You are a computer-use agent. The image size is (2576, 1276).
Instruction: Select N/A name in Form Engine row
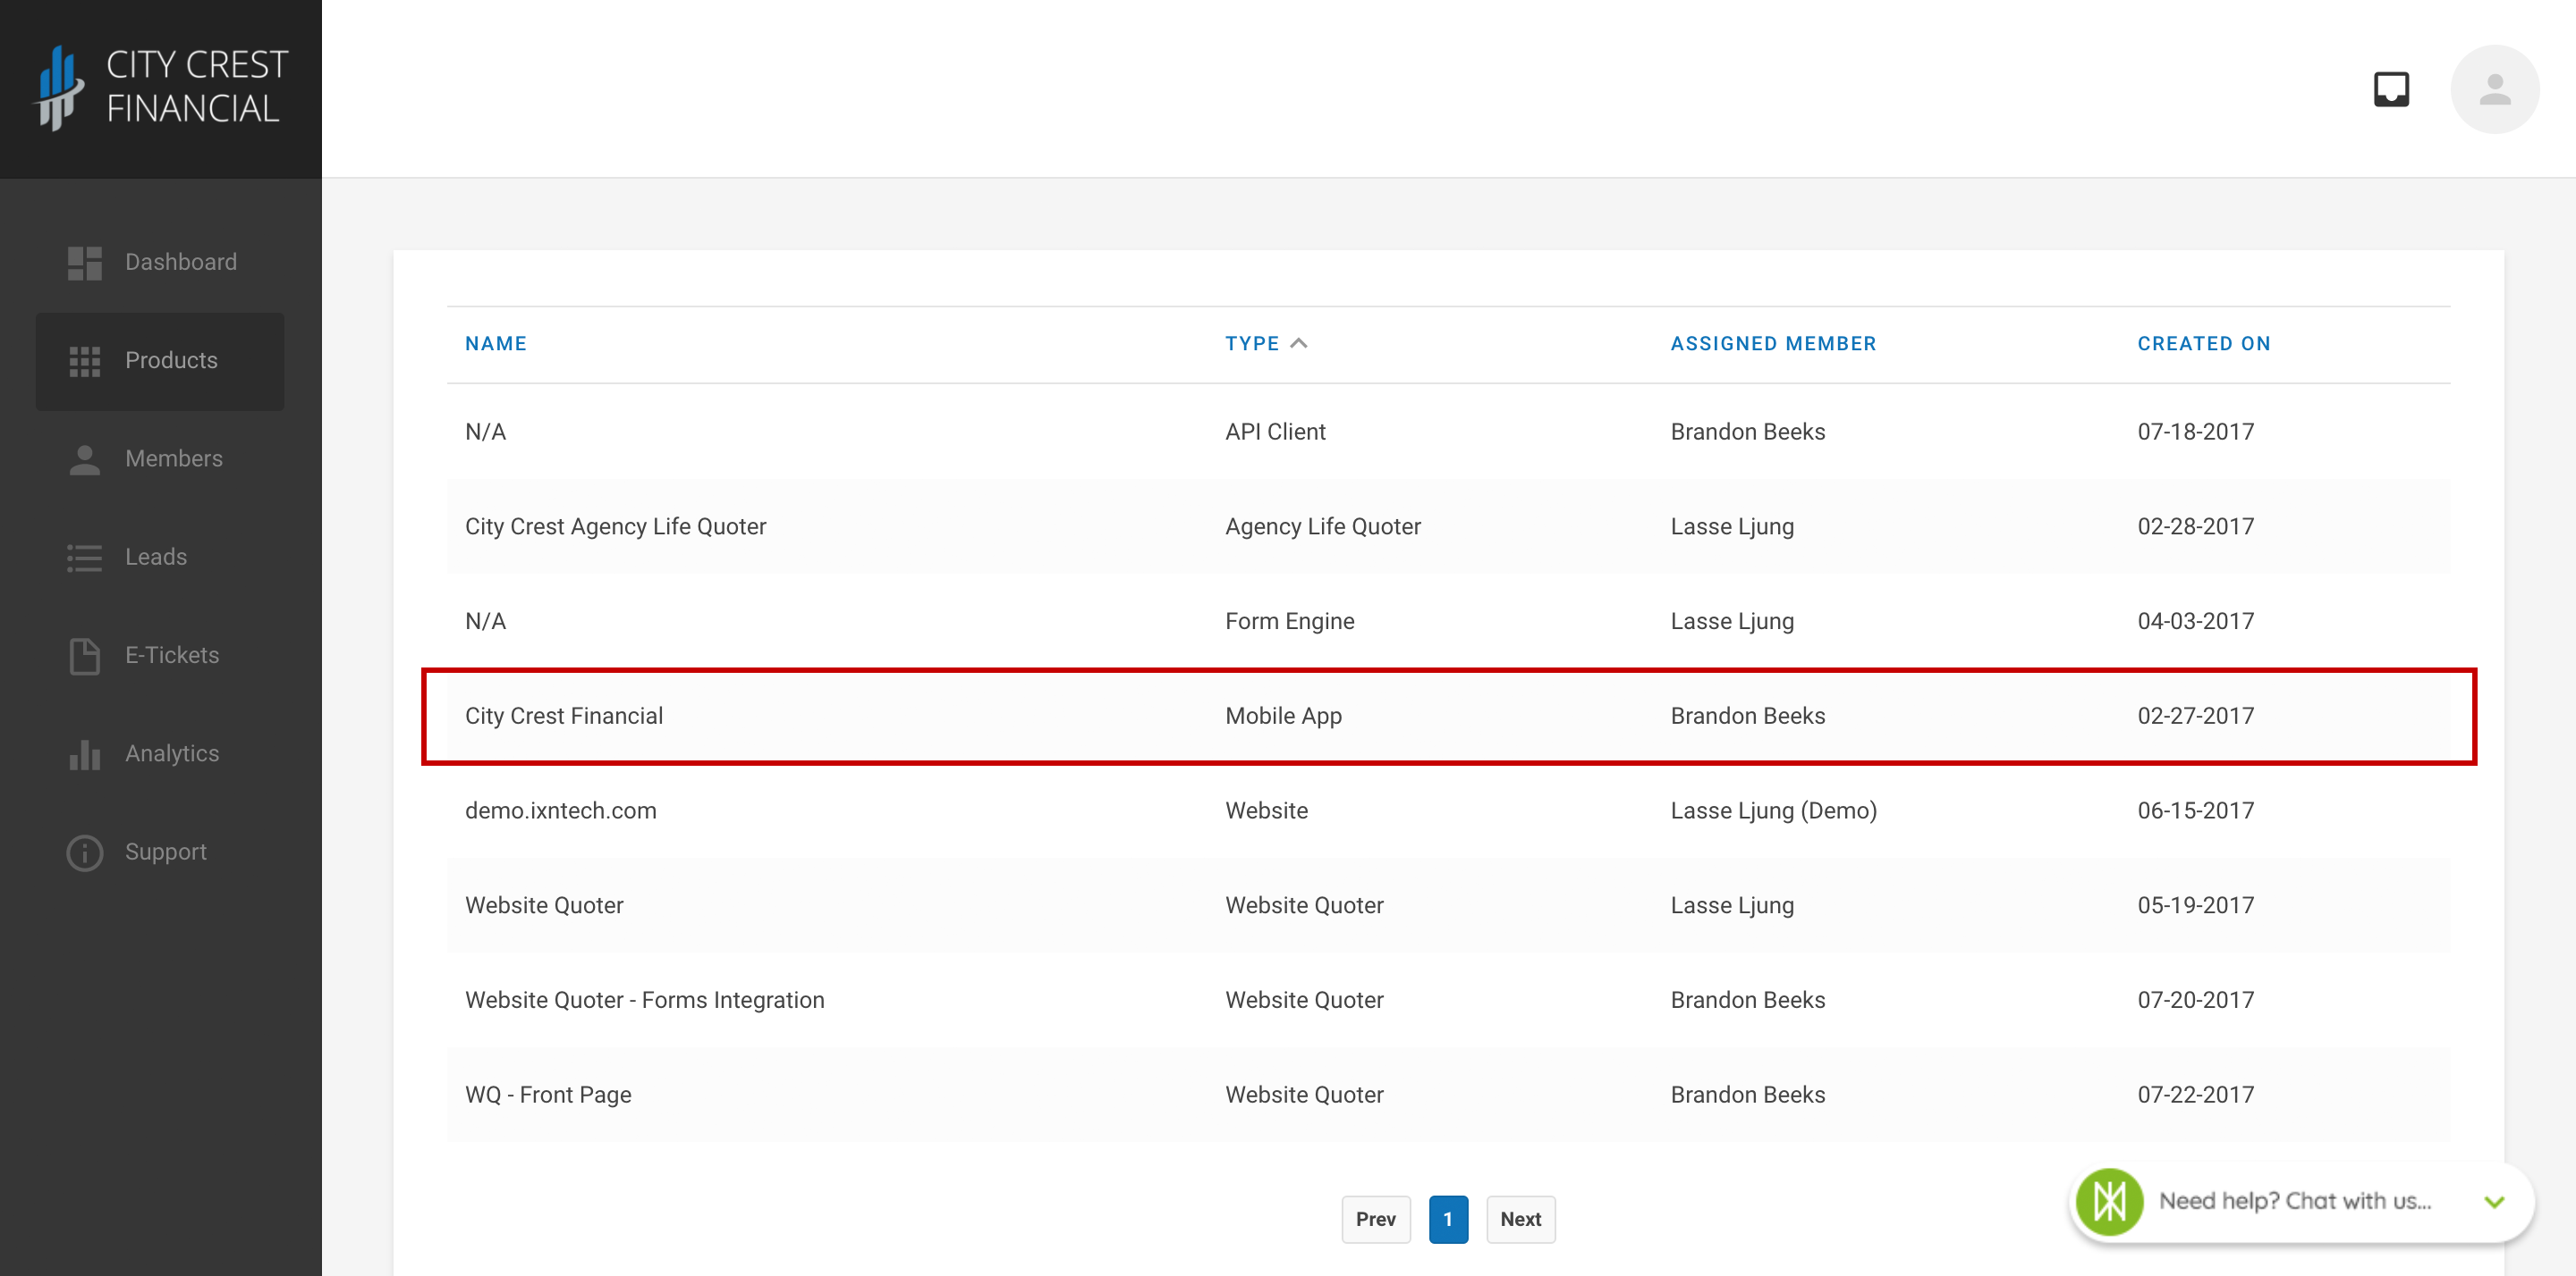(x=485, y=622)
